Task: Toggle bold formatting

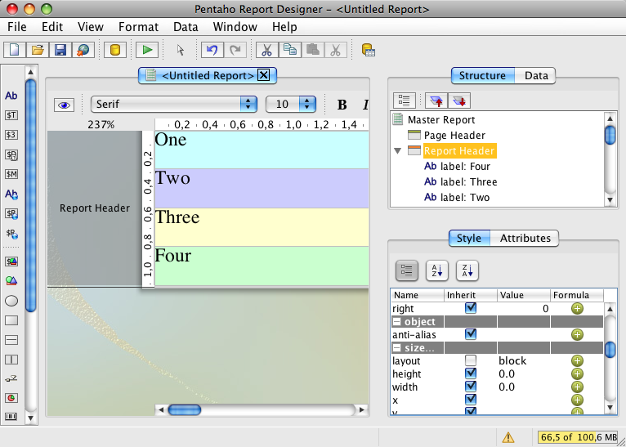Action: click(342, 105)
